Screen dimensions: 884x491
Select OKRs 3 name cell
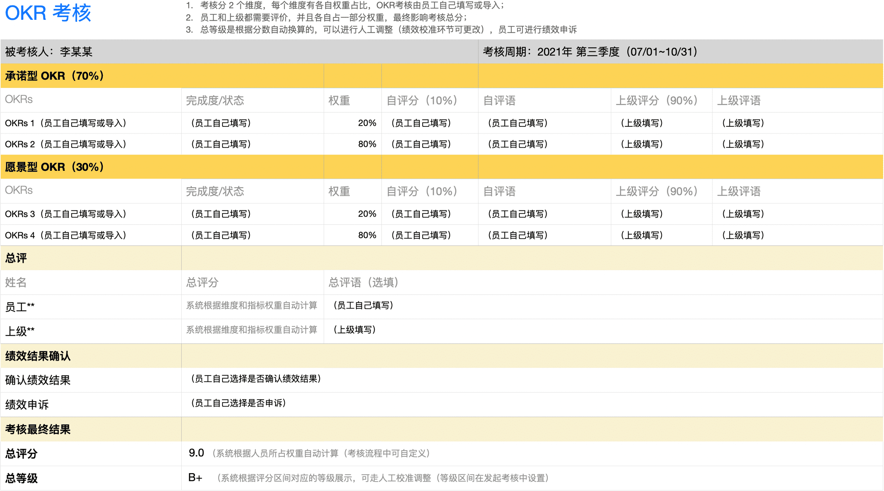(91, 214)
